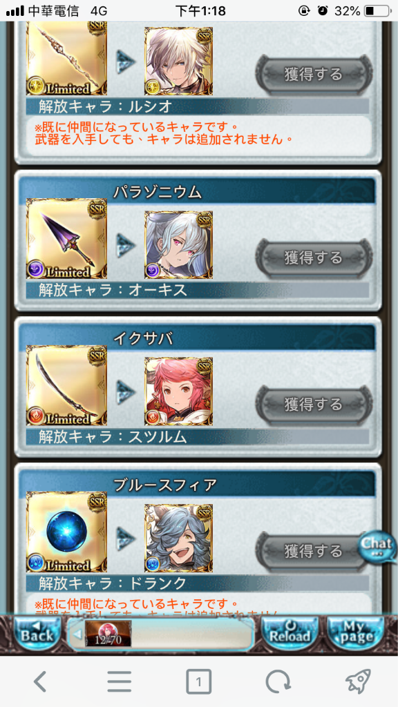Click 獲得する button for イクサバ
The image size is (398, 707).
click(x=314, y=404)
